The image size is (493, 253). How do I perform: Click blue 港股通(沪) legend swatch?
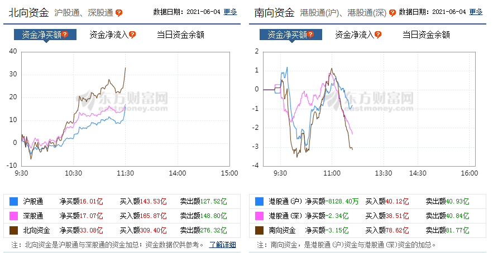pyautogui.click(x=259, y=201)
